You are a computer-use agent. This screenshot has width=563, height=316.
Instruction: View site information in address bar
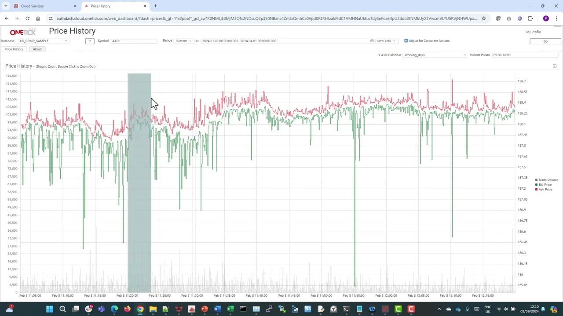[51, 18]
